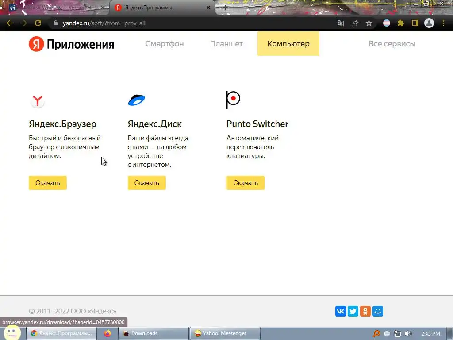453x340 pixels.
Task: Go forward using the browser forward arrow
Action: 24,23
